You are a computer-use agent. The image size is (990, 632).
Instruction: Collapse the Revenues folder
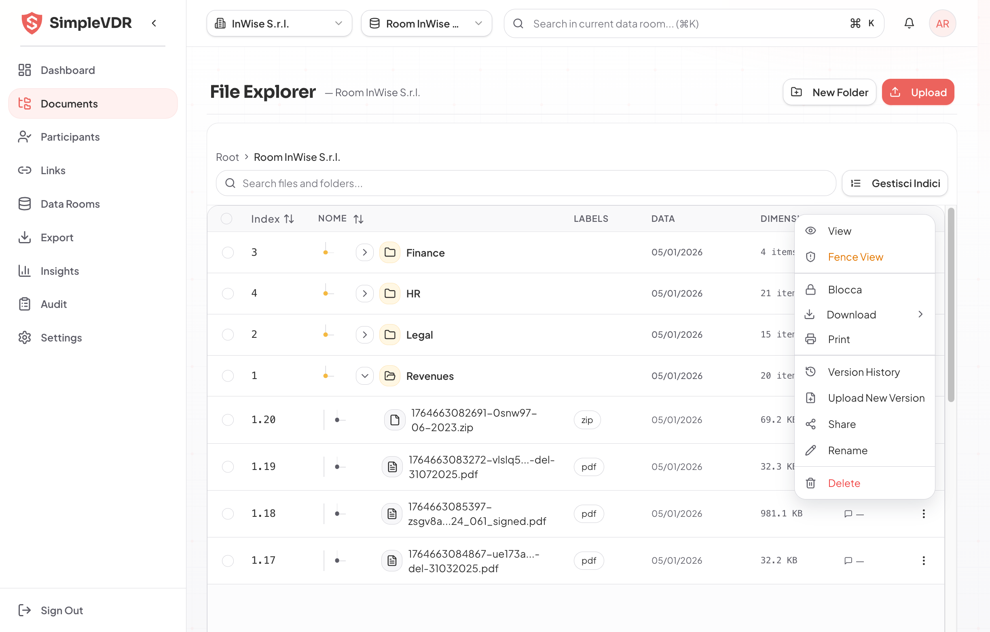[364, 375]
